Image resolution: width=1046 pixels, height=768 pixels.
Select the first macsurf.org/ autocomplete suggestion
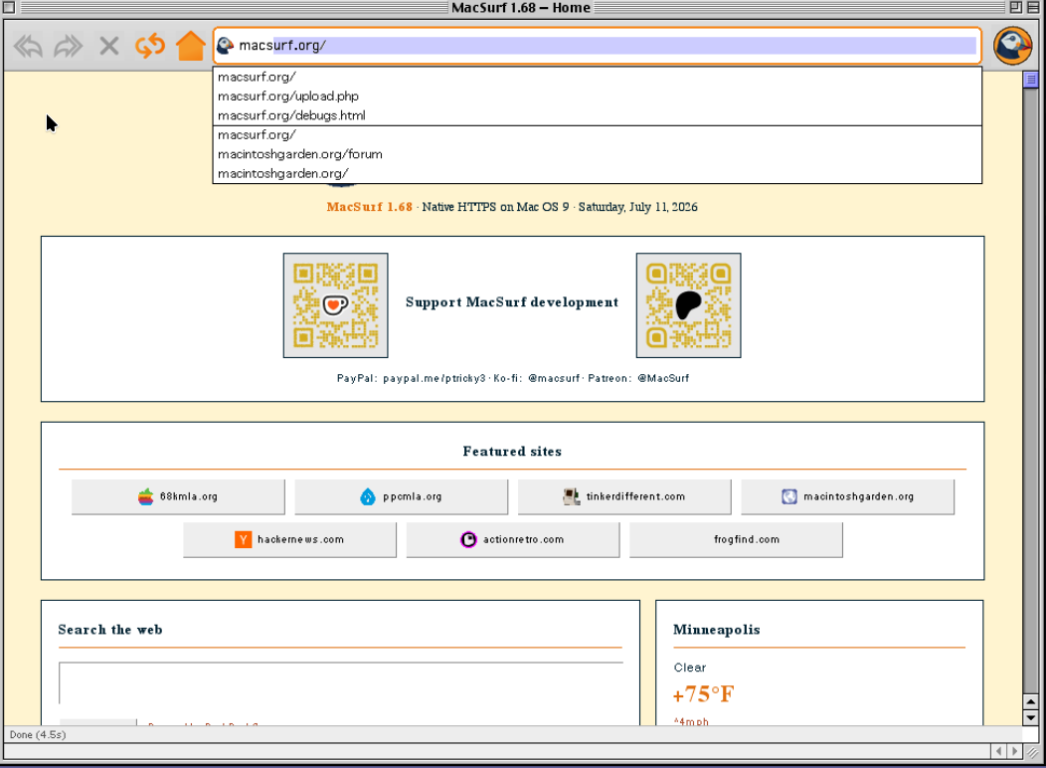click(x=597, y=77)
